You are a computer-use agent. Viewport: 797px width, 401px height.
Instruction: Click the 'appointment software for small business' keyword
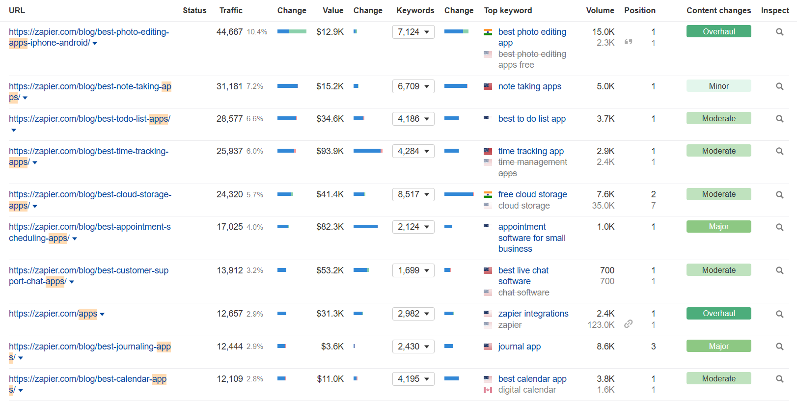[532, 238]
